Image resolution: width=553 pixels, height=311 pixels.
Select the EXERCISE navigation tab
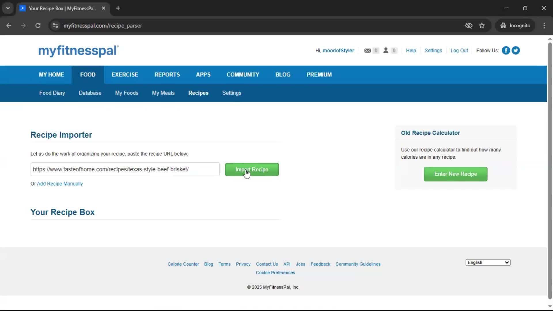(x=125, y=75)
